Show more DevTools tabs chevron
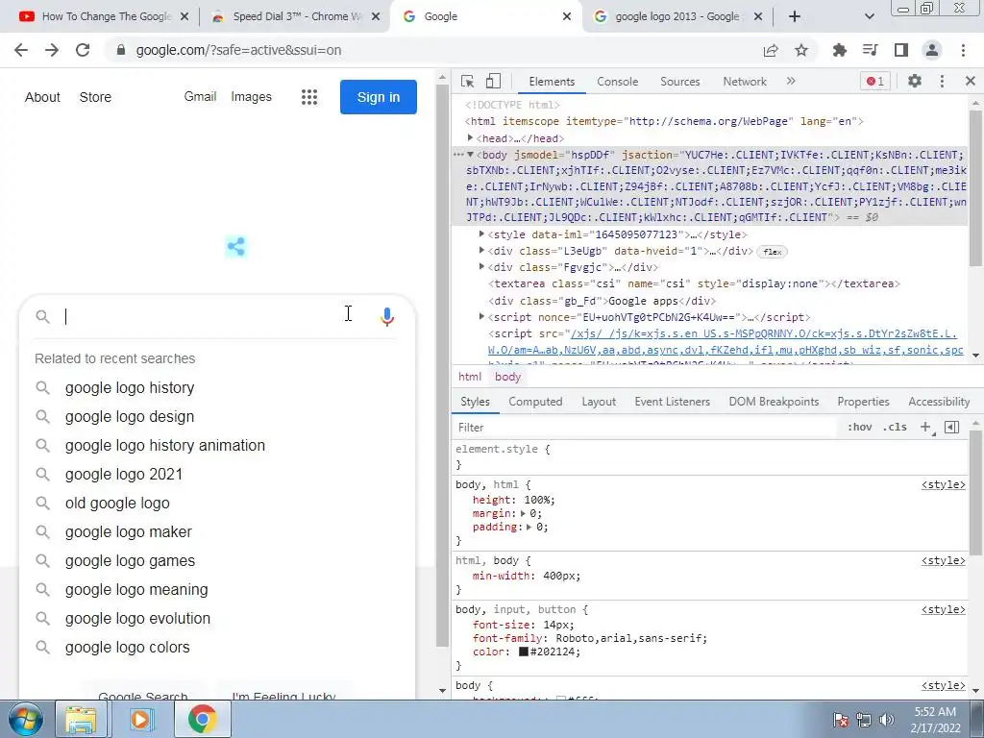 click(791, 81)
